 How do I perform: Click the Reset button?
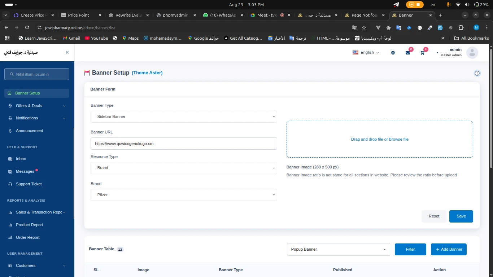pos(434,216)
